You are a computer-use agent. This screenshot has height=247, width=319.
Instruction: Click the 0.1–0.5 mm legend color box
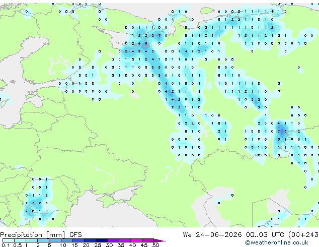[9, 240]
